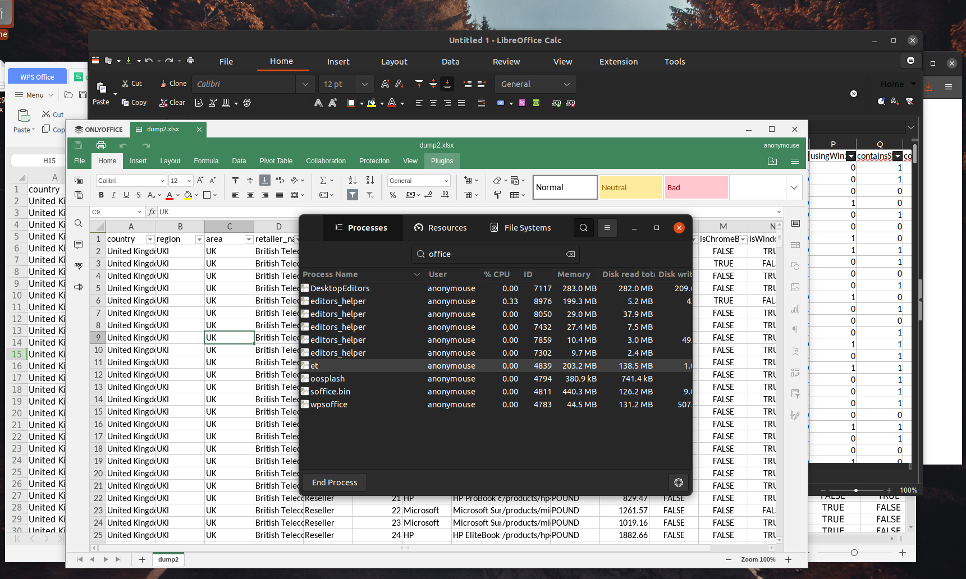Image resolution: width=966 pixels, height=579 pixels.
Task: Click Bold in LibreOffice Calc toolbar
Action: point(199,103)
